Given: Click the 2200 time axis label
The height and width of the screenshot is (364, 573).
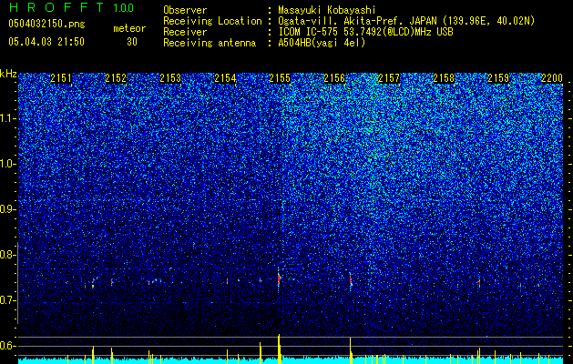Looking at the screenshot, I should coord(552,78).
